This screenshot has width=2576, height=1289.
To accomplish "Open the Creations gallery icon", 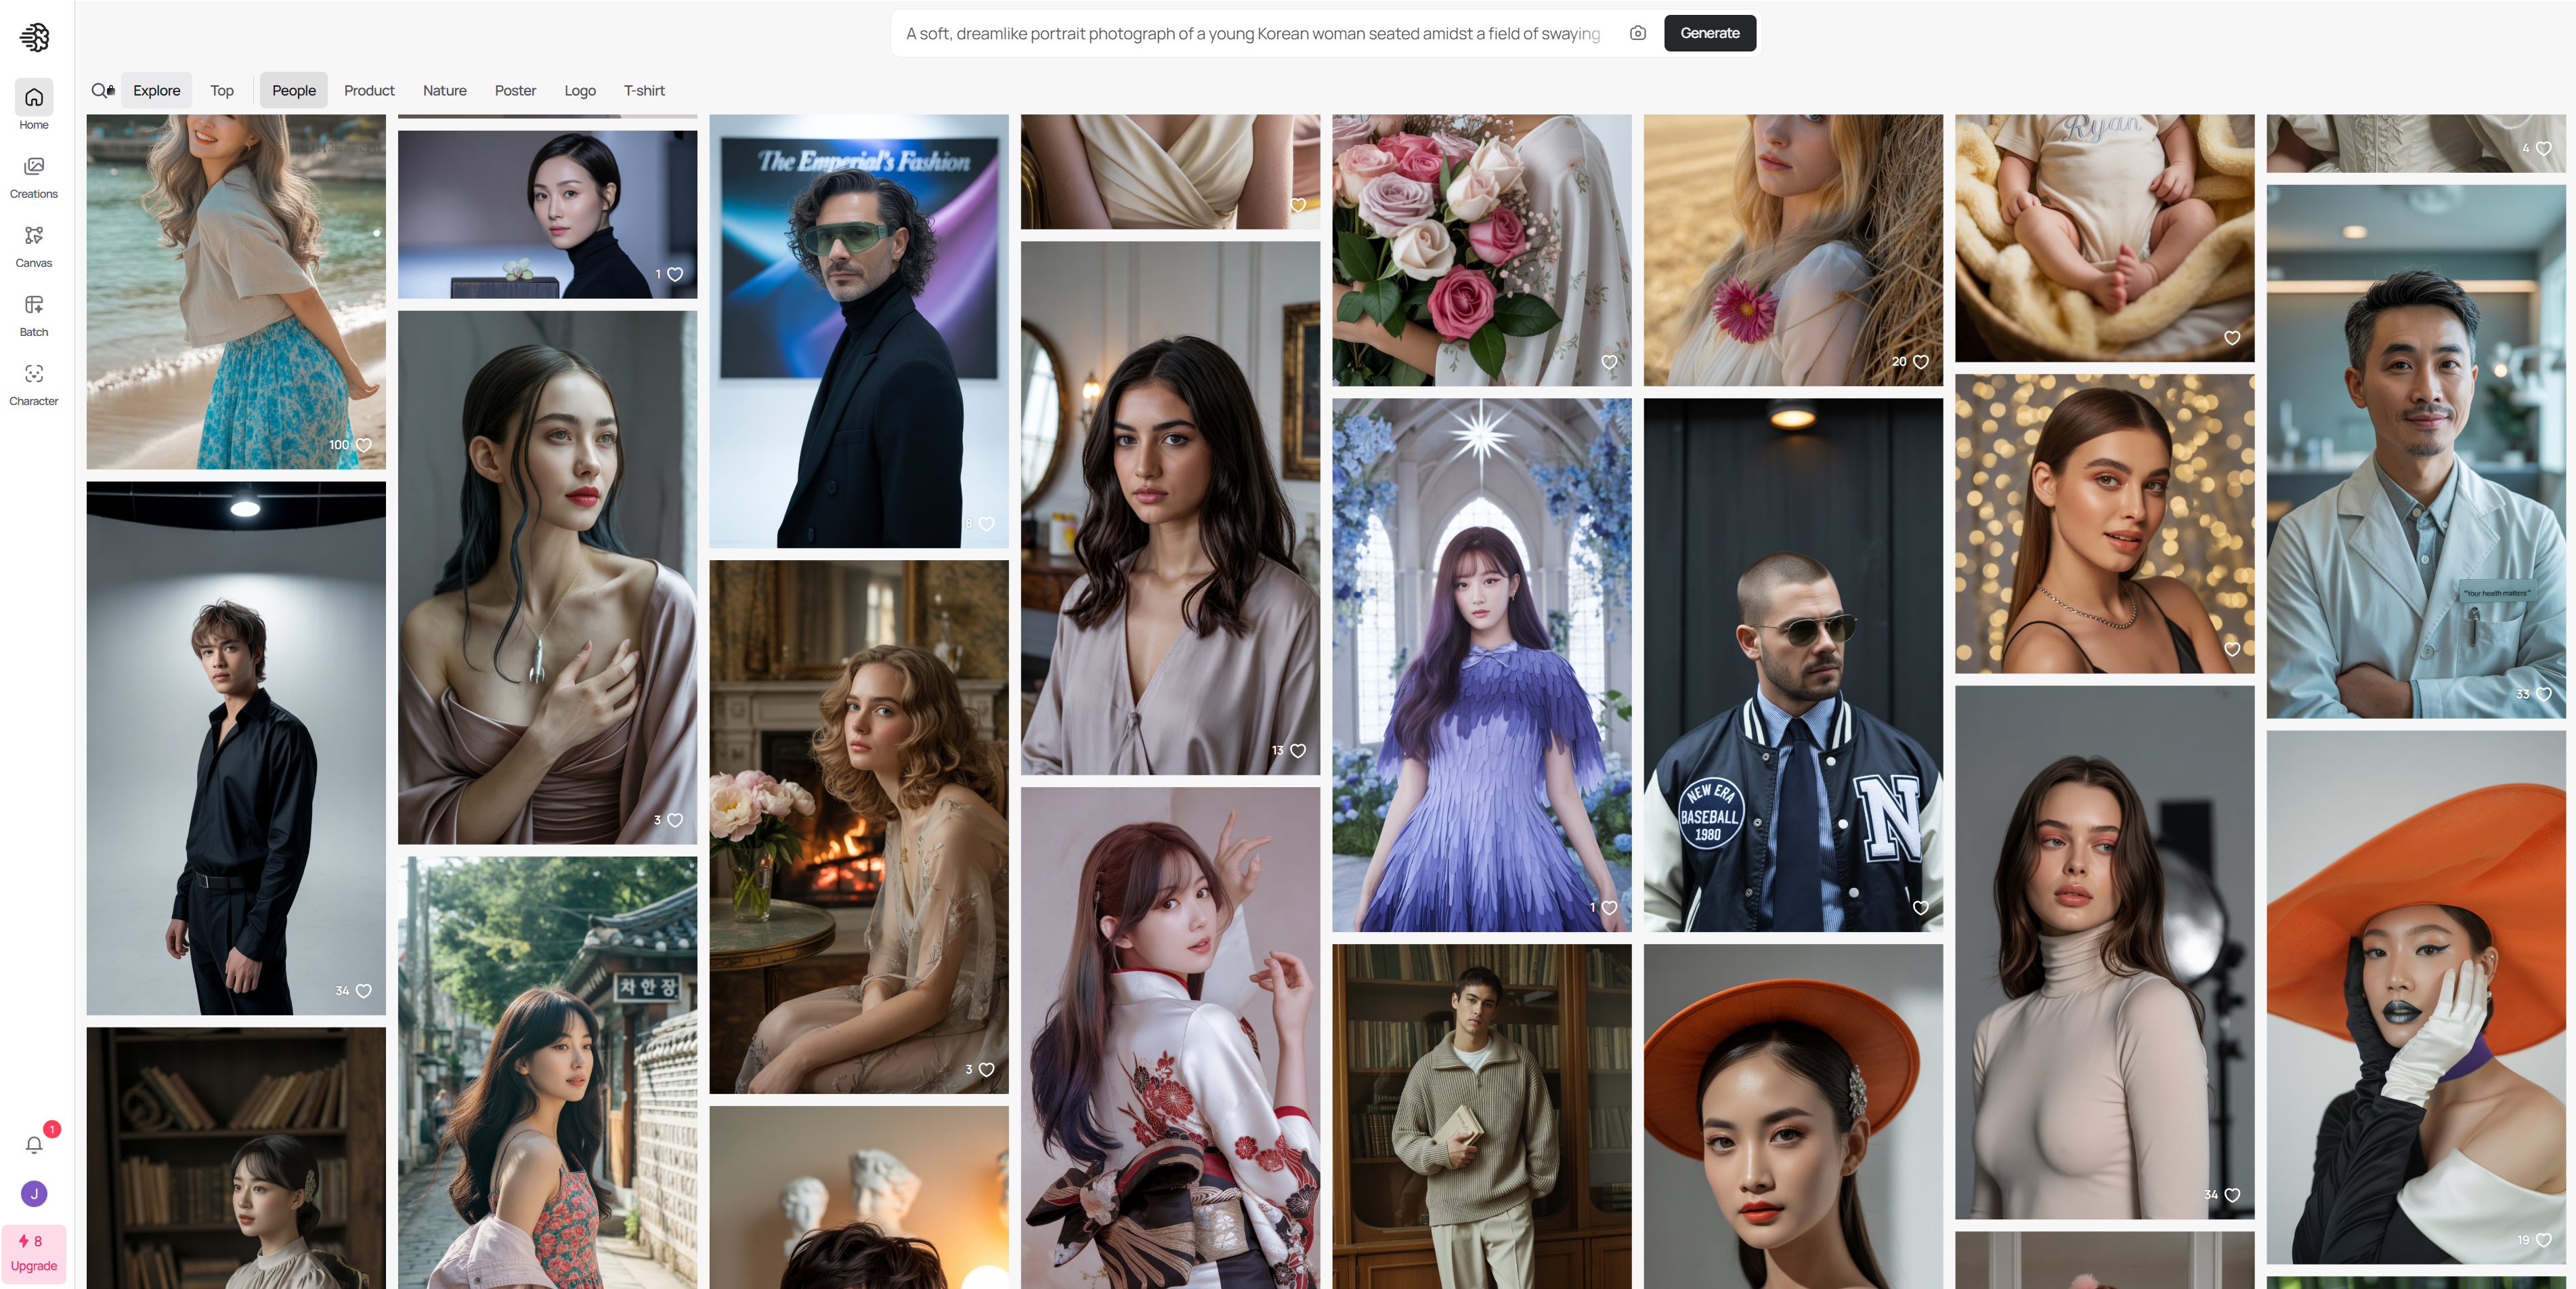I will (34, 166).
